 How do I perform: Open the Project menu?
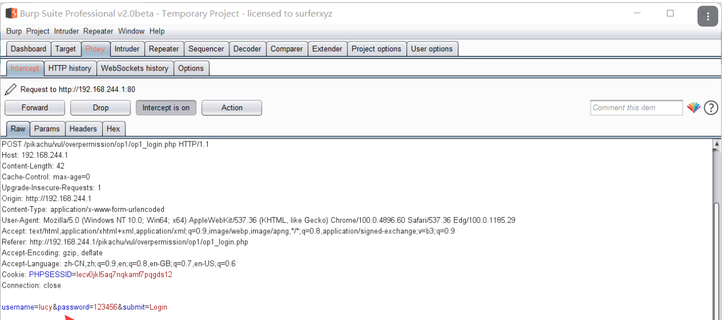[38, 31]
